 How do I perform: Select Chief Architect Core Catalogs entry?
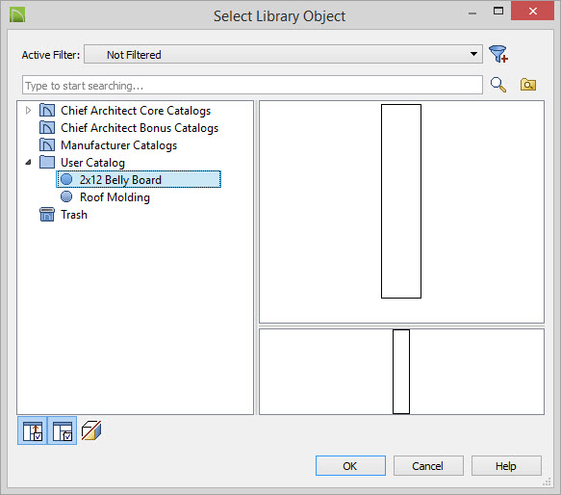136,111
